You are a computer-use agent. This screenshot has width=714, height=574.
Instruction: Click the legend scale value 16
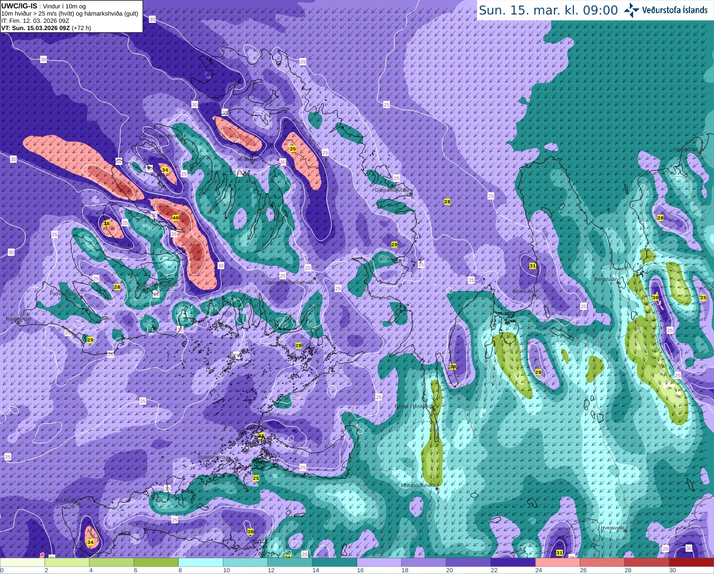pyautogui.click(x=360, y=570)
